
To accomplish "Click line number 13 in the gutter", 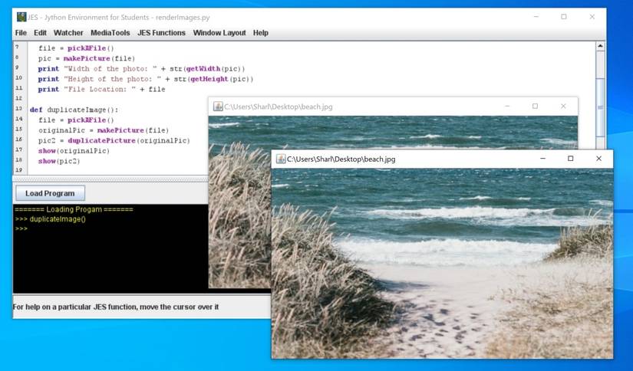I will click(19, 109).
